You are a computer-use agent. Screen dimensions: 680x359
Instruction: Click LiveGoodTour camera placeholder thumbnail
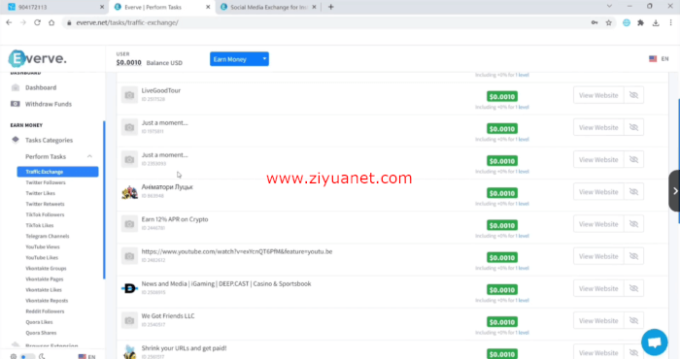pos(129,95)
